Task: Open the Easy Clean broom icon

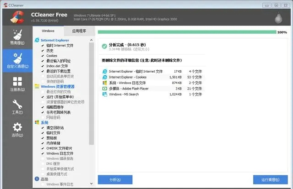Action: pyautogui.click(x=18, y=35)
